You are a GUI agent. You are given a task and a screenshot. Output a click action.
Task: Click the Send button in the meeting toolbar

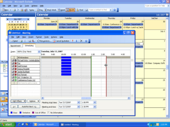pyautogui.click(x=14, y=41)
